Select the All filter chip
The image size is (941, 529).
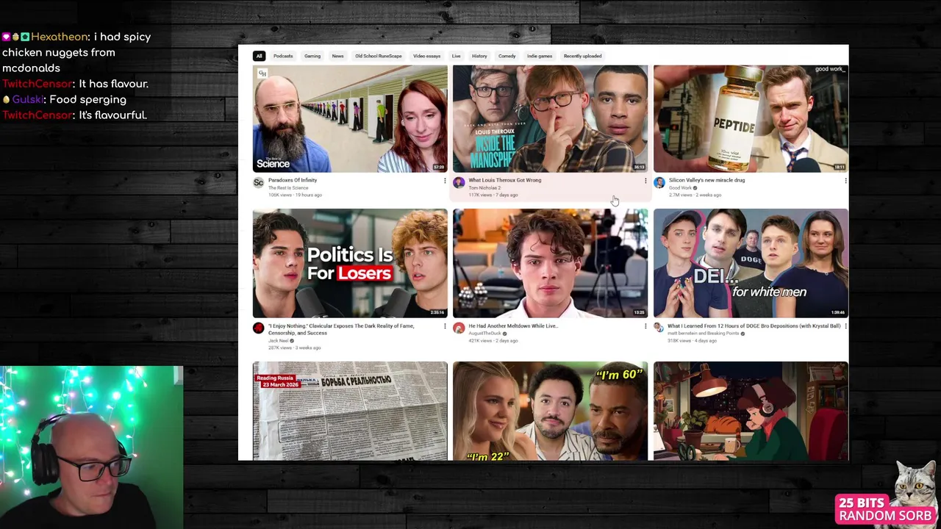259,56
